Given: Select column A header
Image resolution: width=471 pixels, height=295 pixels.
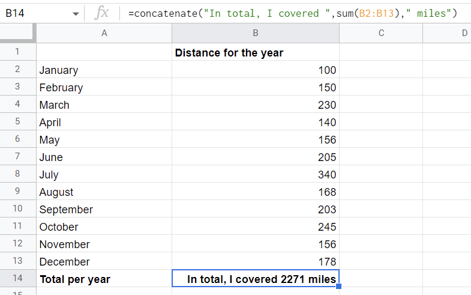Looking at the screenshot, I should click(x=104, y=33).
